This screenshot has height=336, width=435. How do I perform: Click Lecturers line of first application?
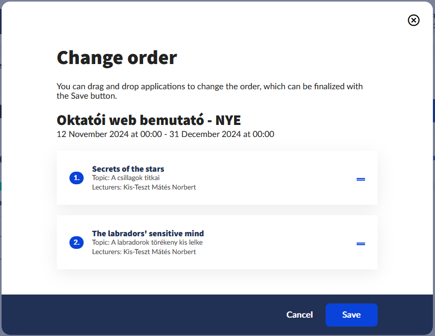pos(144,187)
